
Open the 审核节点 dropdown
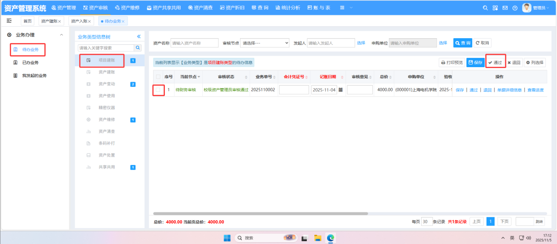tap(266, 43)
